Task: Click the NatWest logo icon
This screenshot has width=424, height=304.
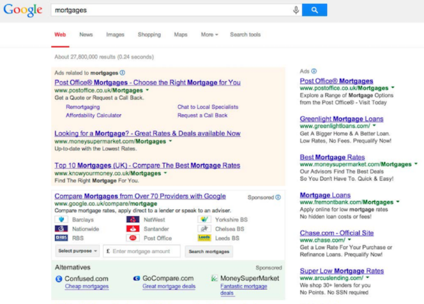Action: click(133, 219)
